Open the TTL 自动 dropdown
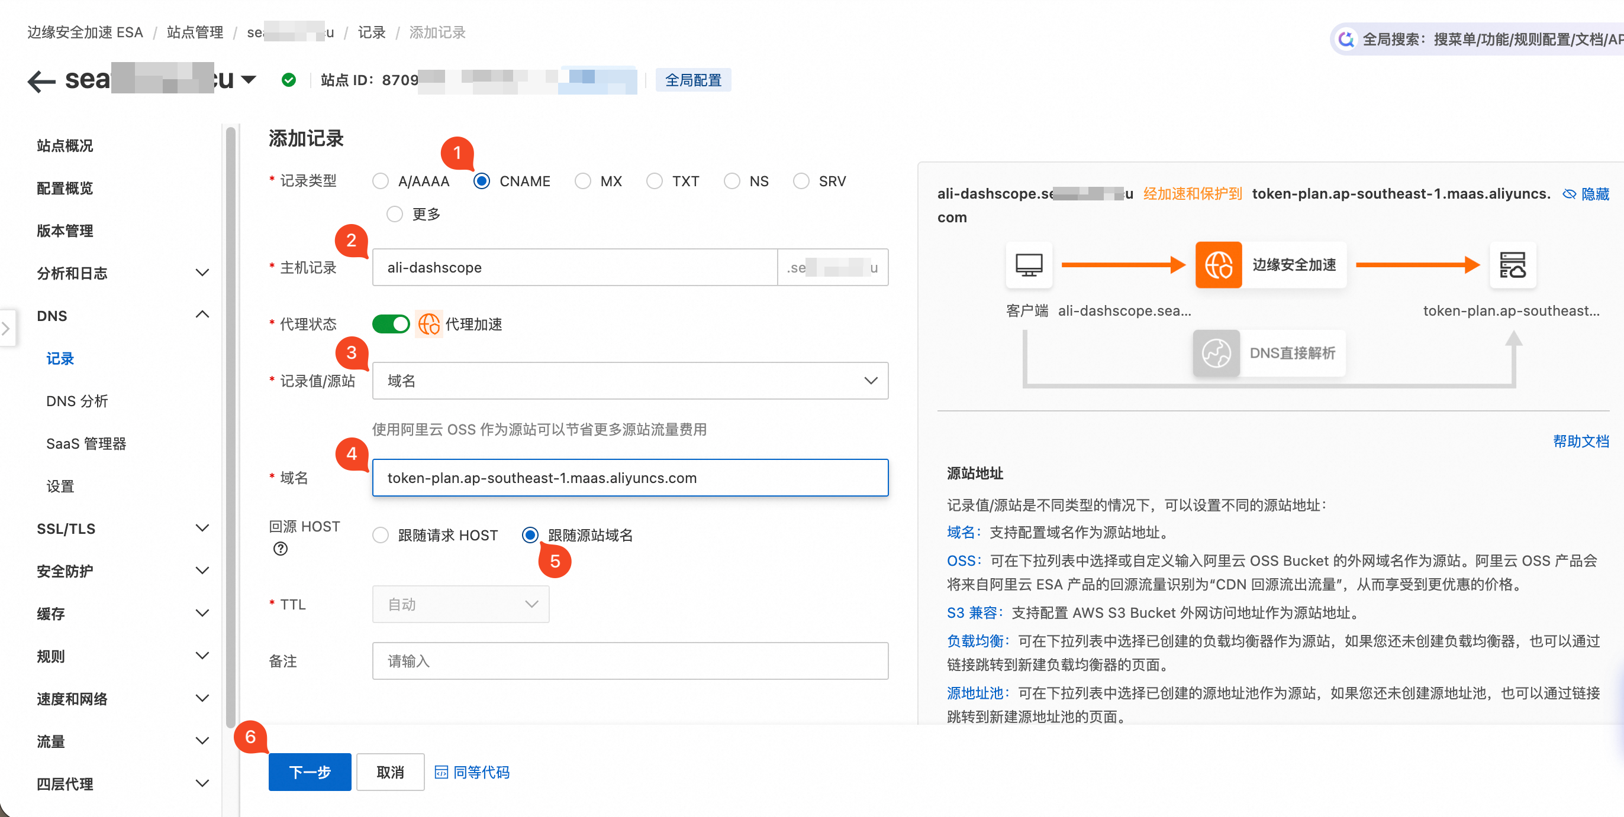The height and width of the screenshot is (817, 1624). [x=460, y=604]
